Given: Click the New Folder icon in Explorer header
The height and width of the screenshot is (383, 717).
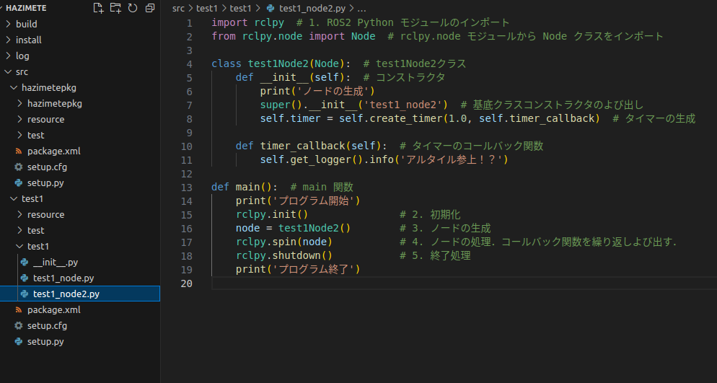Looking at the screenshot, I should pos(115,8).
